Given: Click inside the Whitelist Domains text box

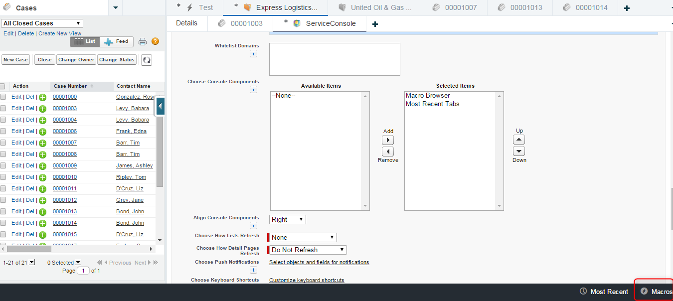Looking at the screenshot, I should [334, 59].
